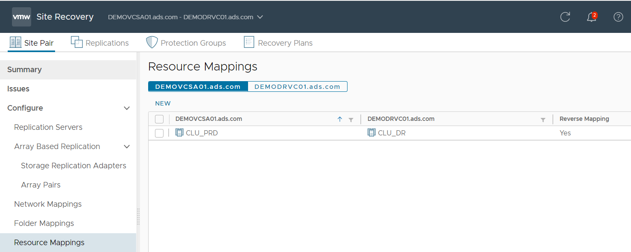Click the CLU_DR cluster icon

click(x=371, y=133)
